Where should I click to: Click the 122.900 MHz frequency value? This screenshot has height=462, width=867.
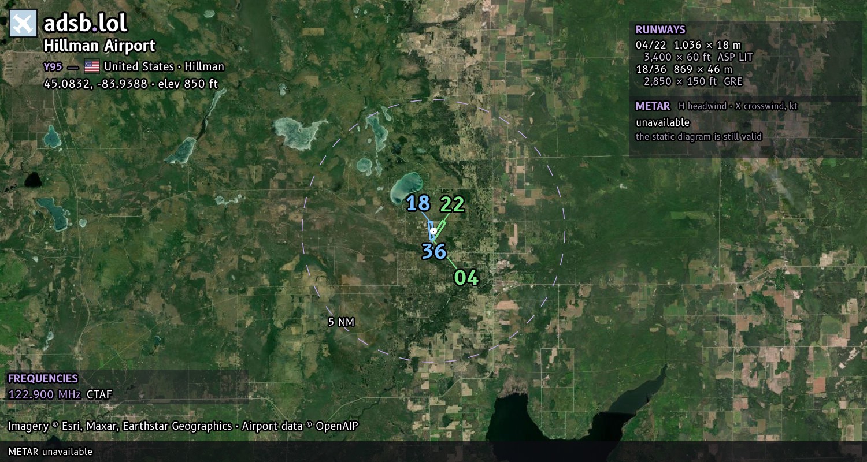tap(45, 395)
